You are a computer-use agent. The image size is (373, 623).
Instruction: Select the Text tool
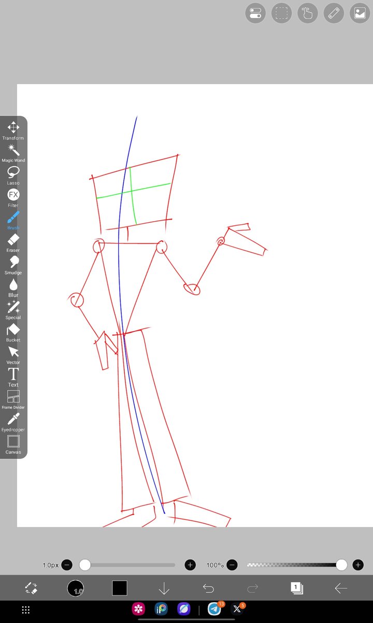coord(13,377)
